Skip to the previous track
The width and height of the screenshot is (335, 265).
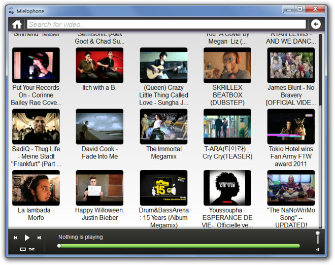[x=16, y=238]
